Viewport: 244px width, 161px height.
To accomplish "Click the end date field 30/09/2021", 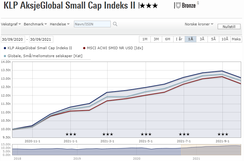I will pos(41,39).
